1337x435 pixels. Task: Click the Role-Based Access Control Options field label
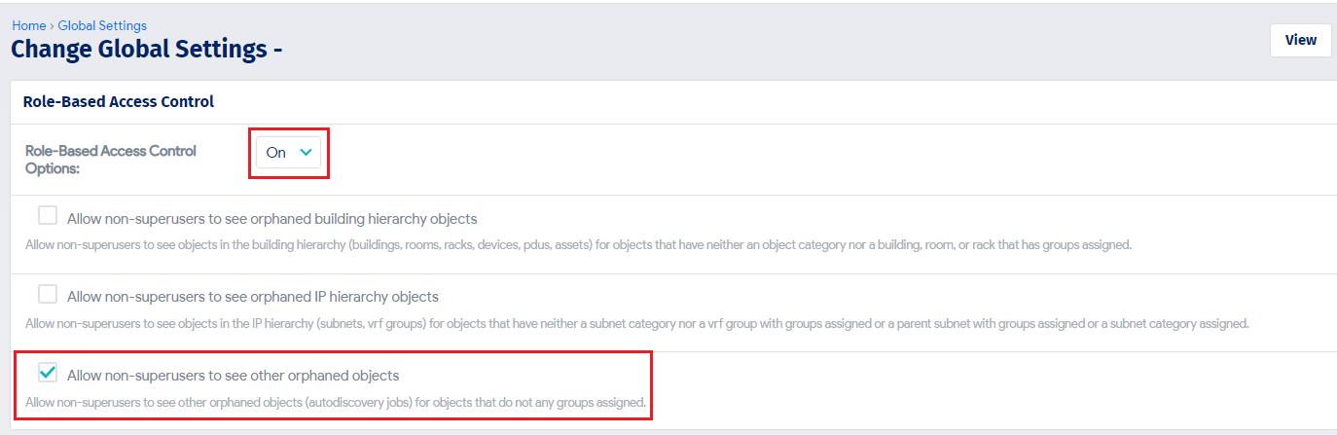tap(111, 160)
